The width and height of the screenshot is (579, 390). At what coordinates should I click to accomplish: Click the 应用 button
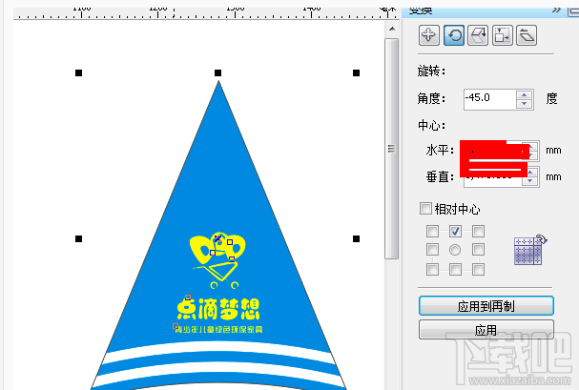click(486, 330)
